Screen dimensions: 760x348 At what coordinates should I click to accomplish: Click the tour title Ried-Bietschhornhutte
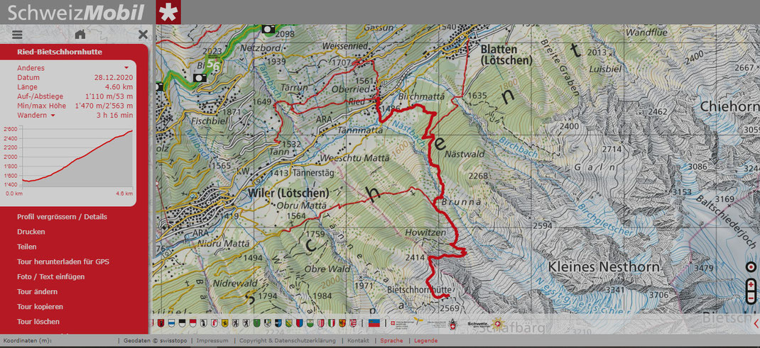click(60, 52)
